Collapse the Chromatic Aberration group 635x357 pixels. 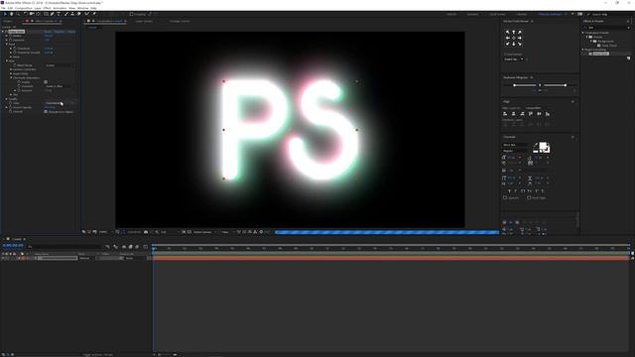coord(11,77)
